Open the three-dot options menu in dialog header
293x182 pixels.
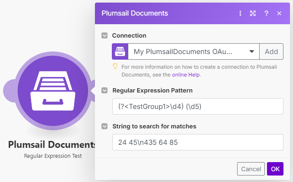click(x=240, y=13)
